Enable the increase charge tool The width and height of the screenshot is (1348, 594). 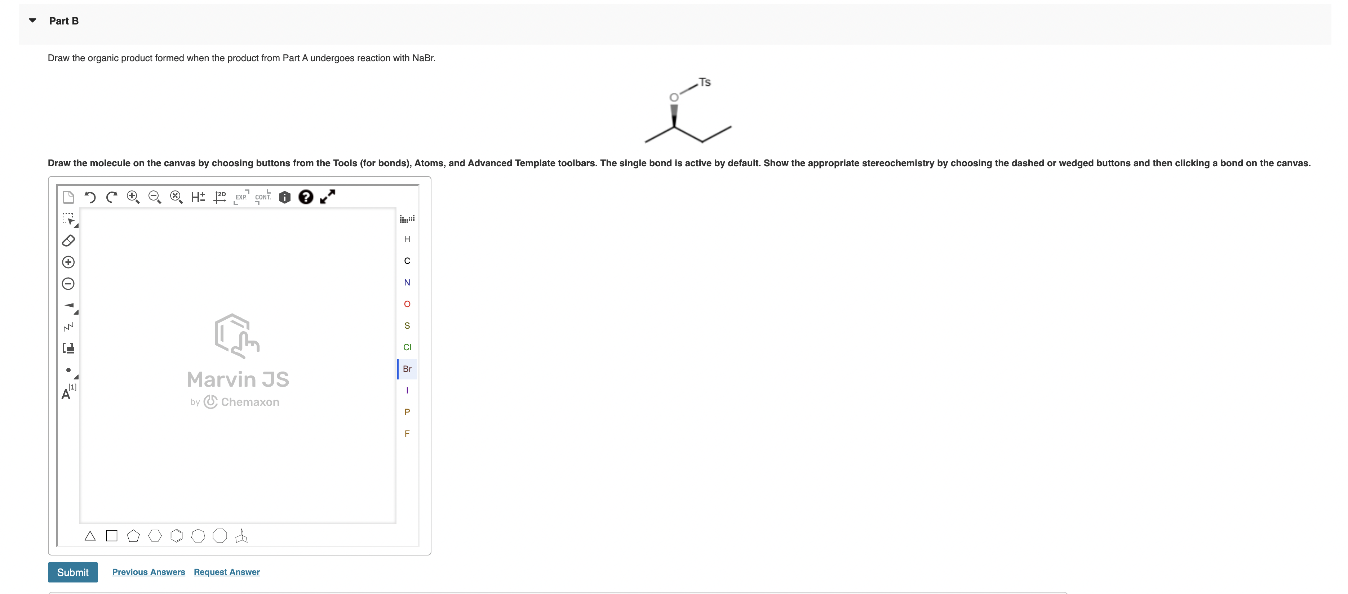(68, 262)
